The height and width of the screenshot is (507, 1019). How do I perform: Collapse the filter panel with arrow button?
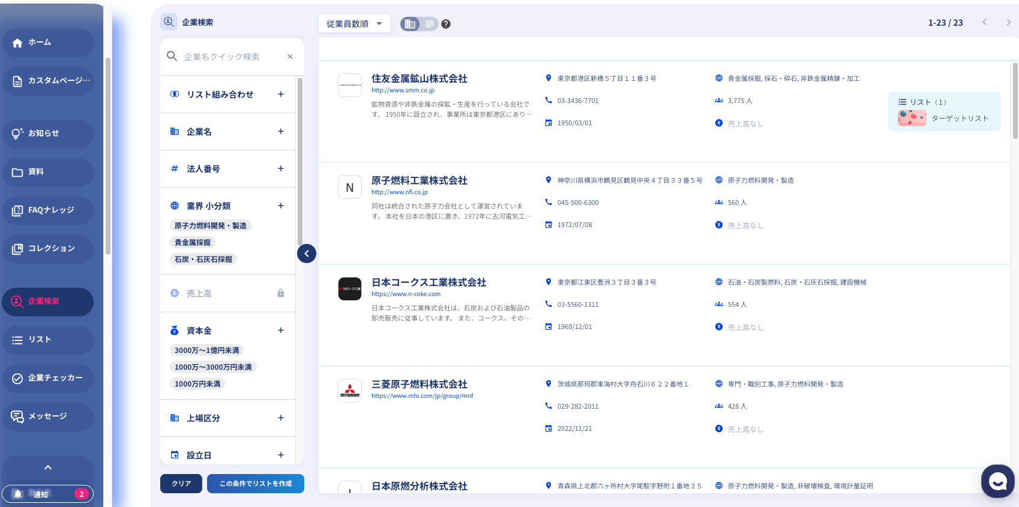click(307, 253)
